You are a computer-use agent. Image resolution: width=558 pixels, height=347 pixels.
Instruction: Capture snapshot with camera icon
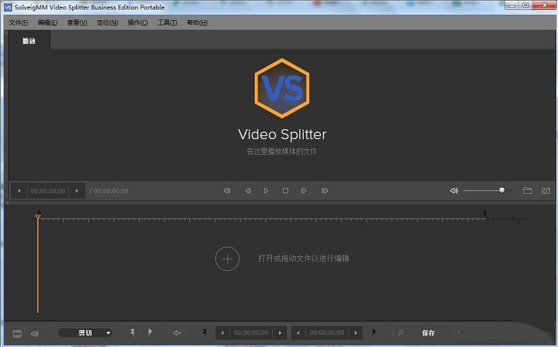click(546, 191)
